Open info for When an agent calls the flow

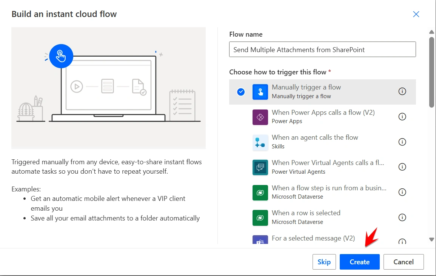tap(402, 142)
